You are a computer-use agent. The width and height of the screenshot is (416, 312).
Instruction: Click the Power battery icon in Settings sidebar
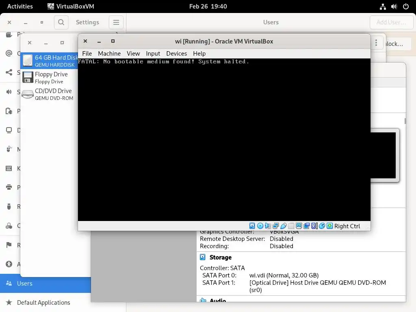click(9, 111)
